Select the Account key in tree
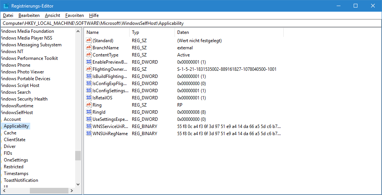382x195 pixels. [x=12, y=119]
